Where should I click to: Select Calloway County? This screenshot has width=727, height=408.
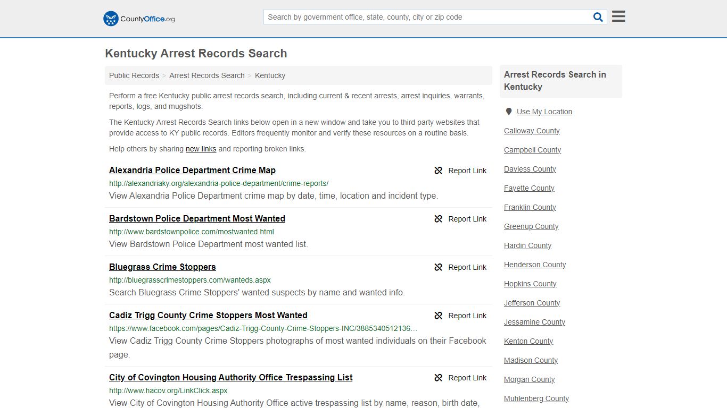[532, 131]
